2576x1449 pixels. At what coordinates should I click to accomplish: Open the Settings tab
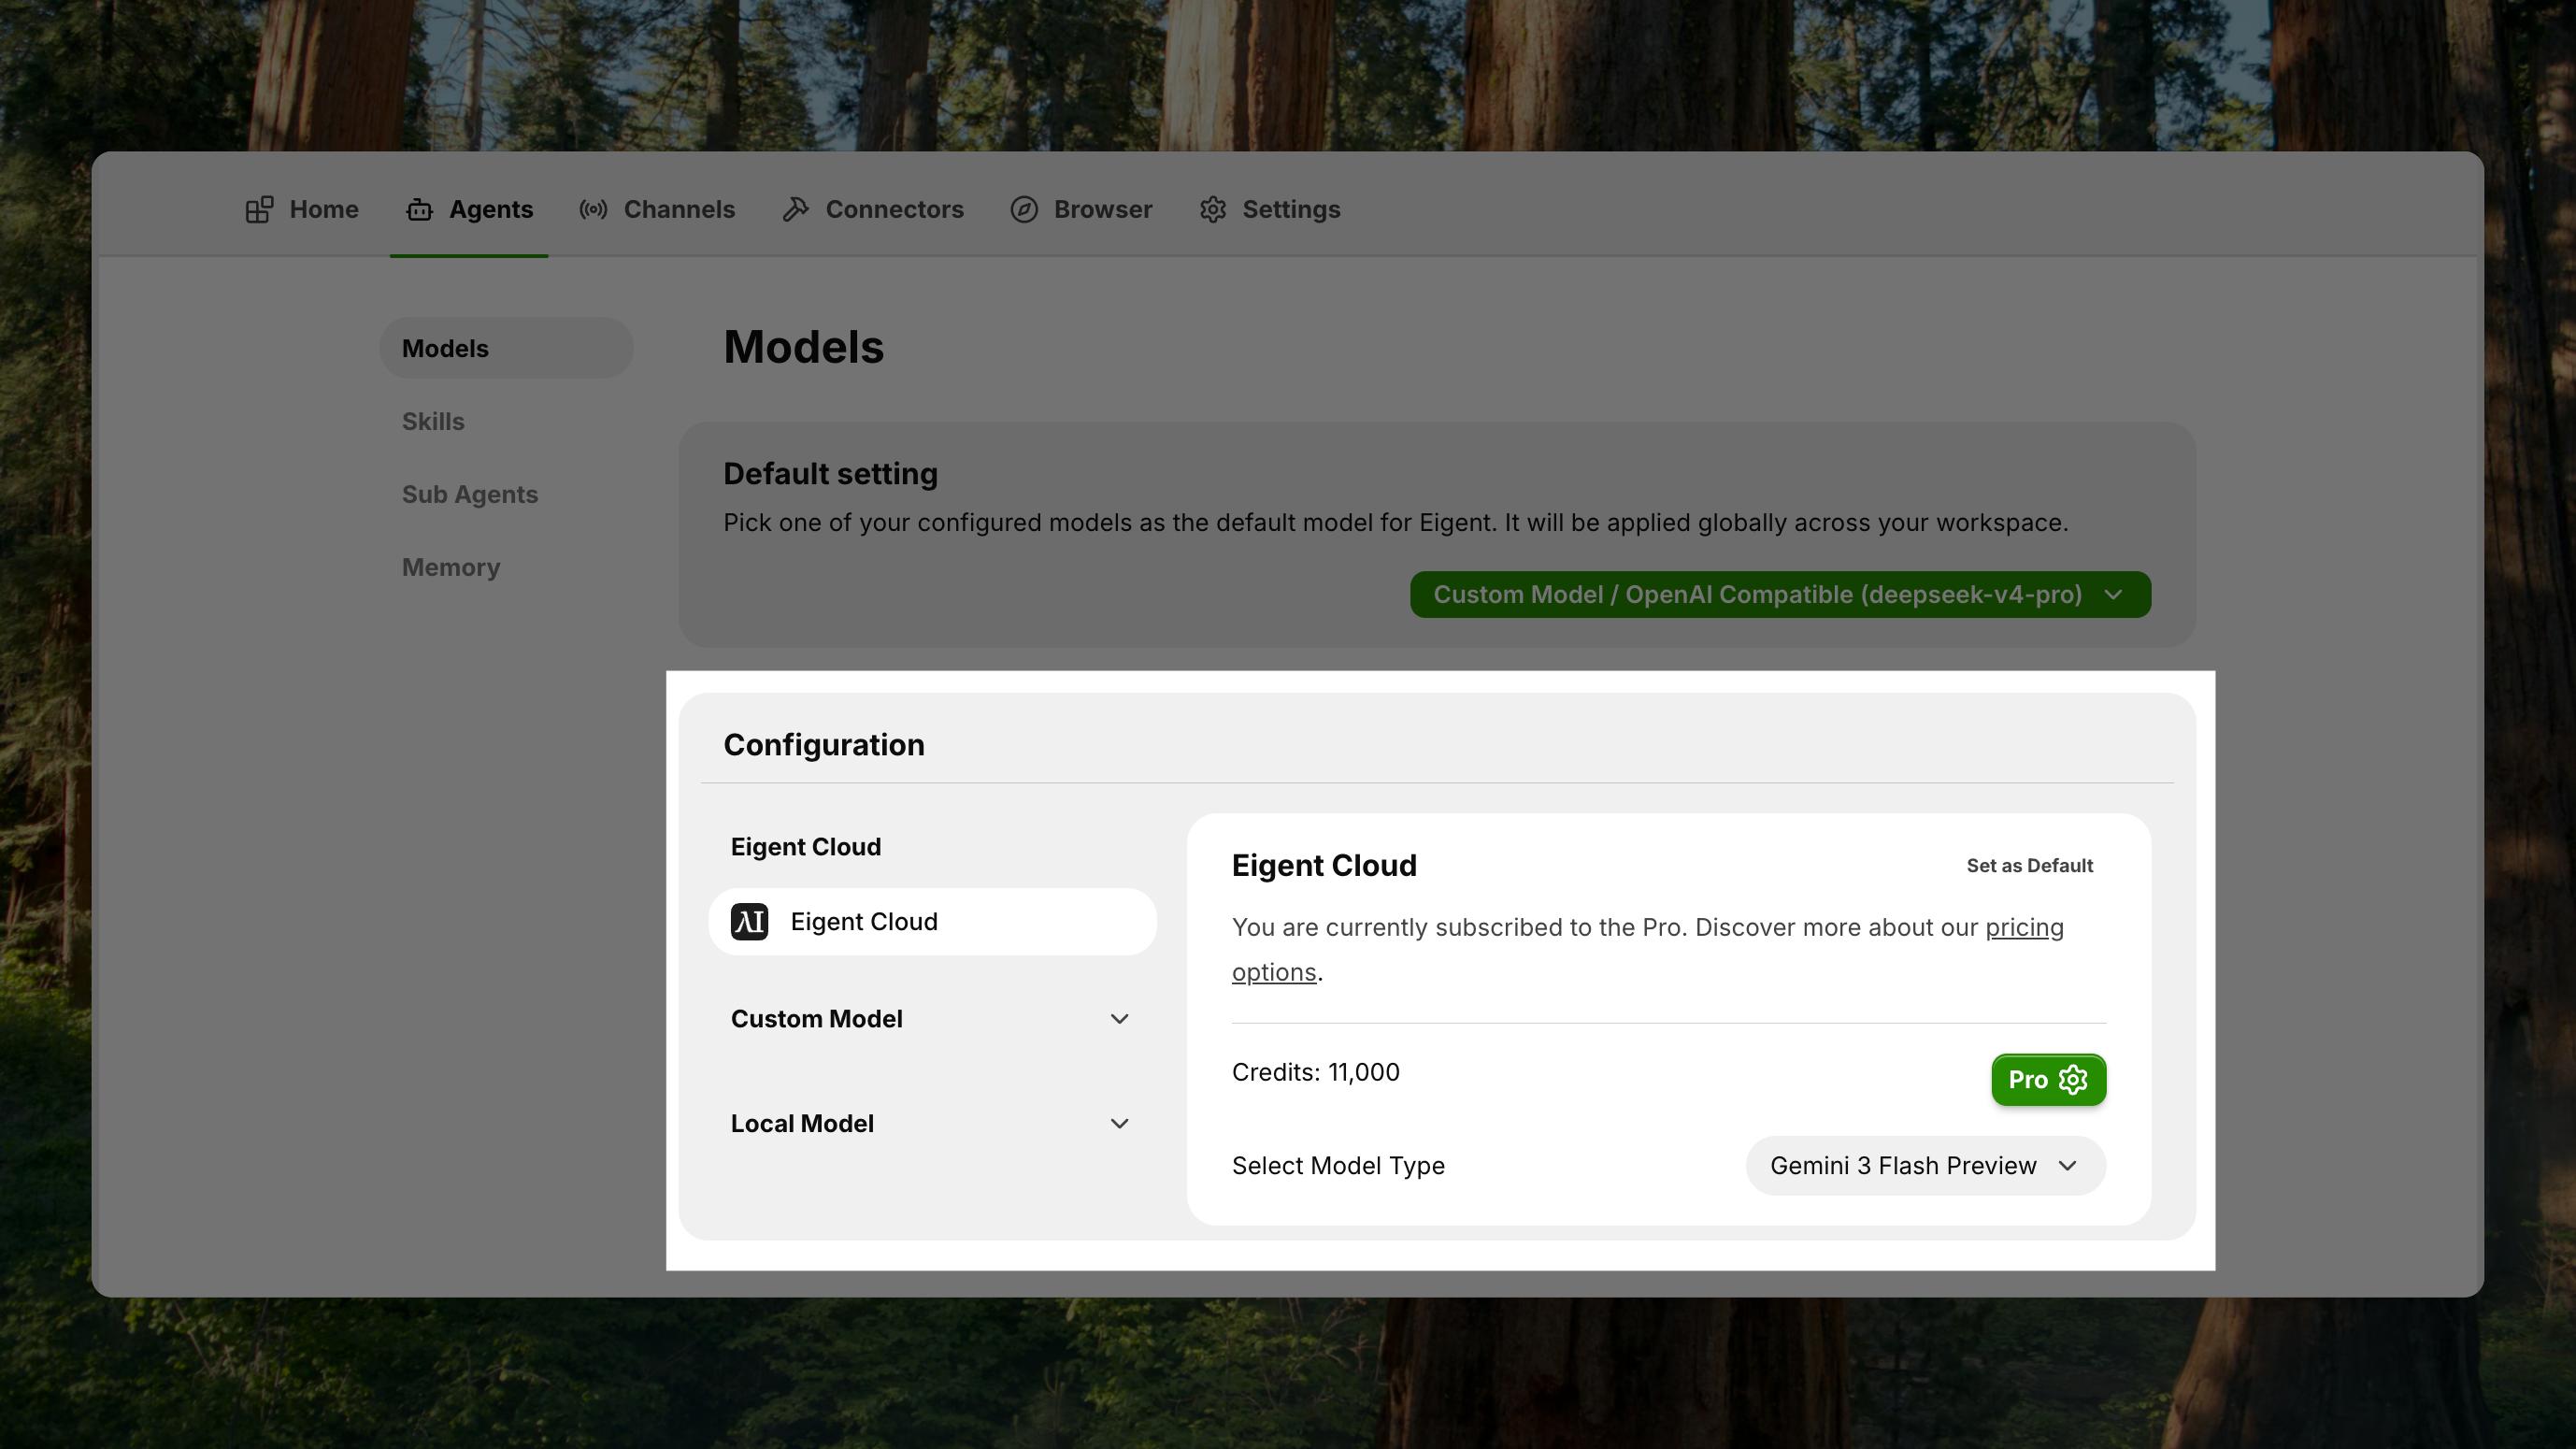pyautogui.click(x=1270, y=209)
